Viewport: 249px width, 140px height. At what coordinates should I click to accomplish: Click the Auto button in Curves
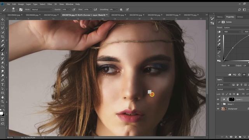pyautogui.click(x=247, y=32)
